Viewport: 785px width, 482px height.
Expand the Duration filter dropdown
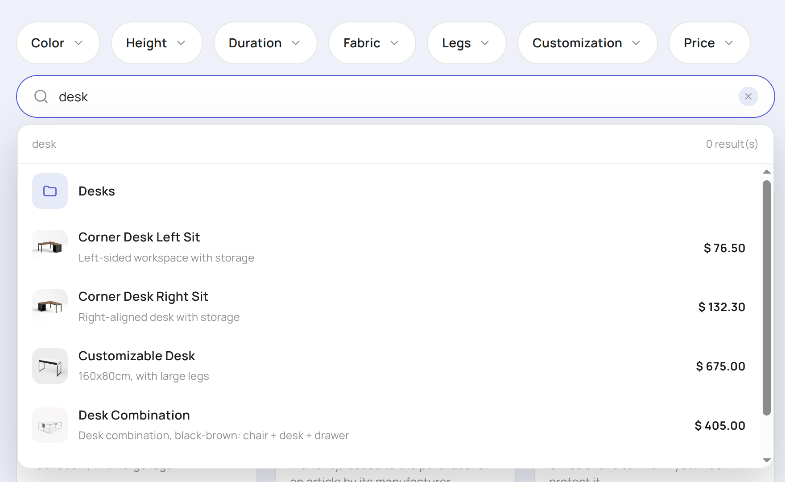pos(265,43)
